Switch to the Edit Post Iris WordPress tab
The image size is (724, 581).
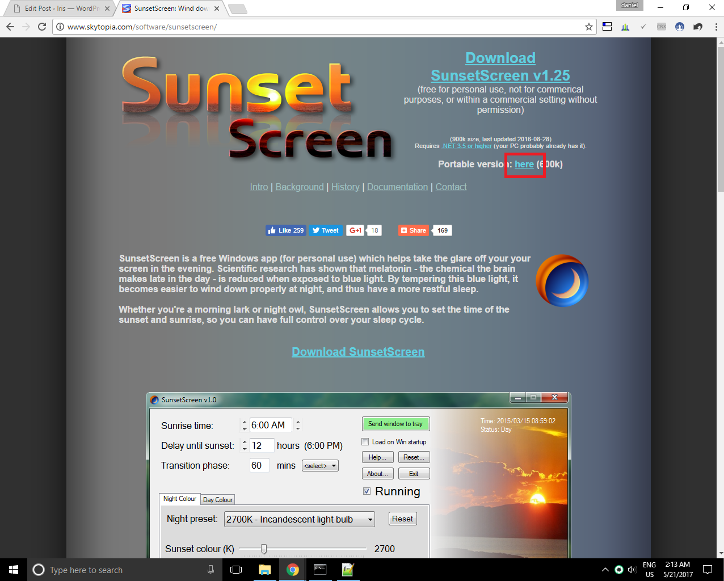61,9
